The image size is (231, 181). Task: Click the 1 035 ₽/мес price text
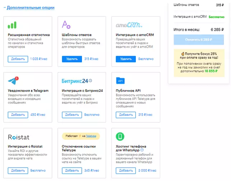[39, 59]
